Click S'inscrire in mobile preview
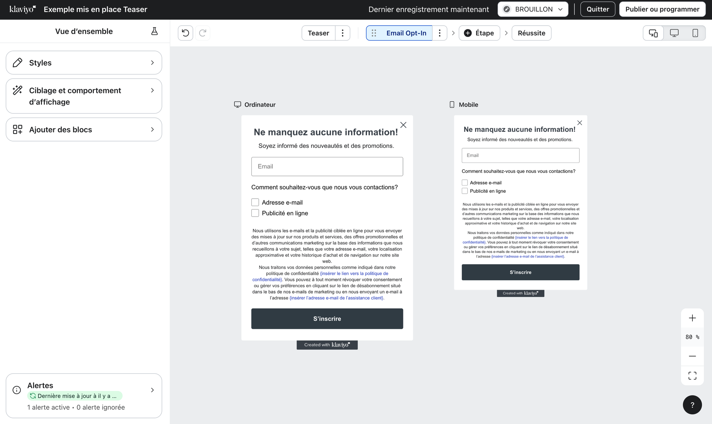 pyautogui.click(x=520, y=272)
